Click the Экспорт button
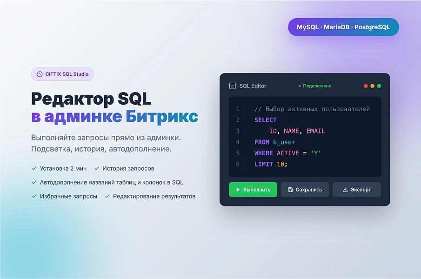Screen dimensions: 421x279 click(356, 190)
